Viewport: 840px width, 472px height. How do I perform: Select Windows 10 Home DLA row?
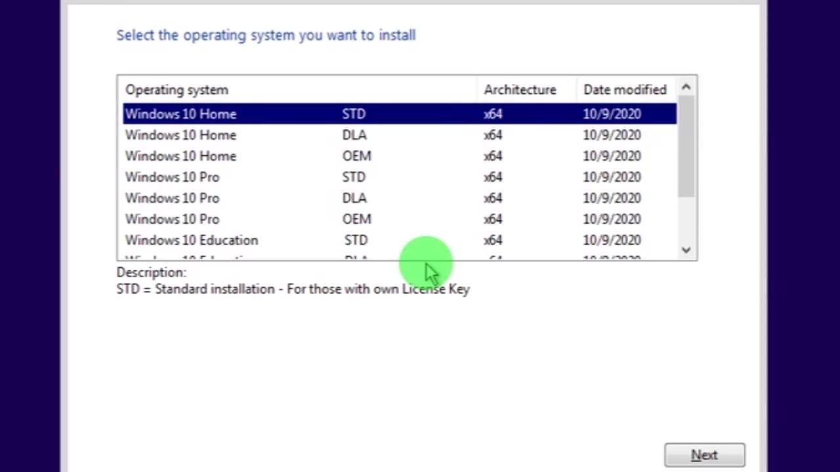tap(399, 135)
